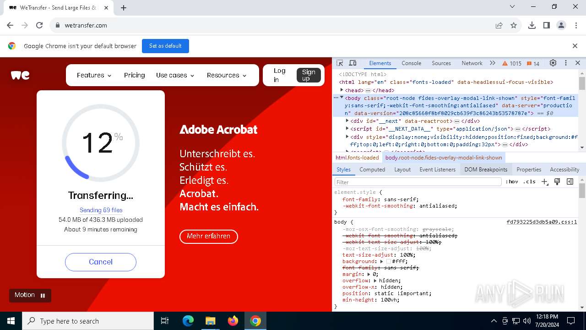Open a new tab
The width and height of the screenshot is (586, 330).
click(x=124, y=7)
